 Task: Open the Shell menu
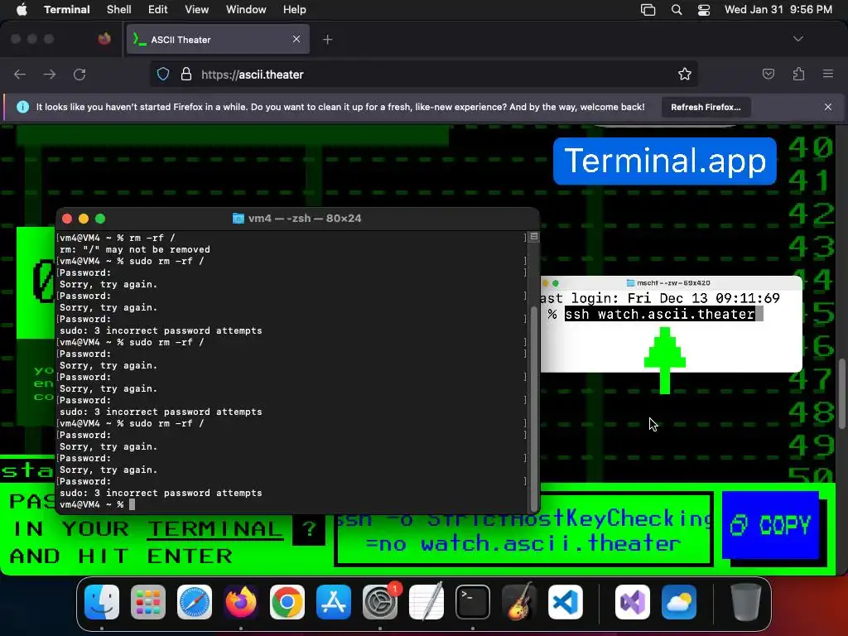pos(119,10)
